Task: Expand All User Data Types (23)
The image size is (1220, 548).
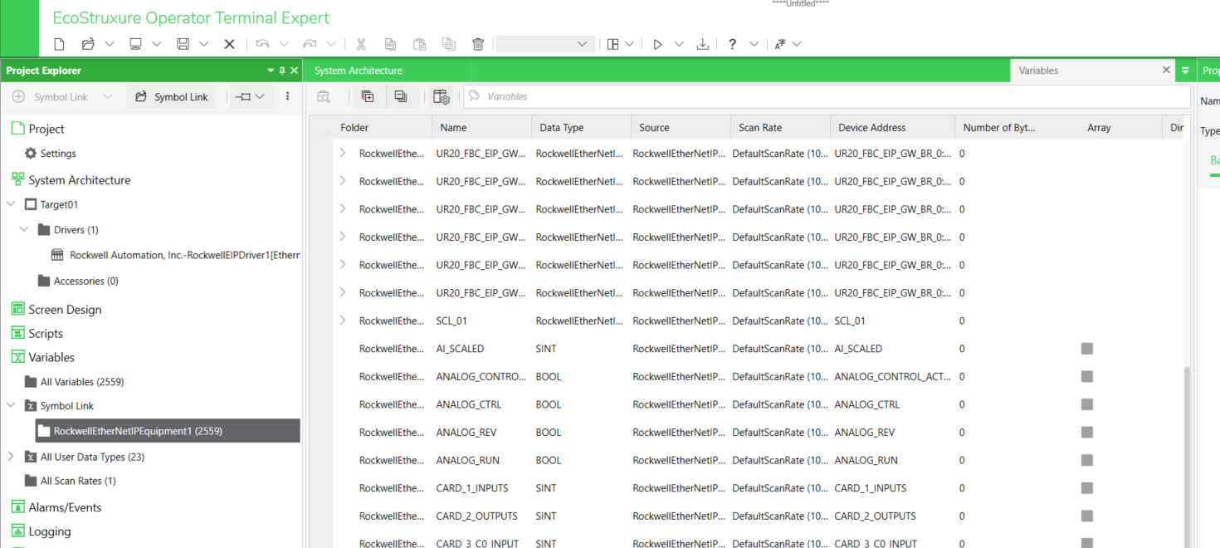Action: click(11, 457)
